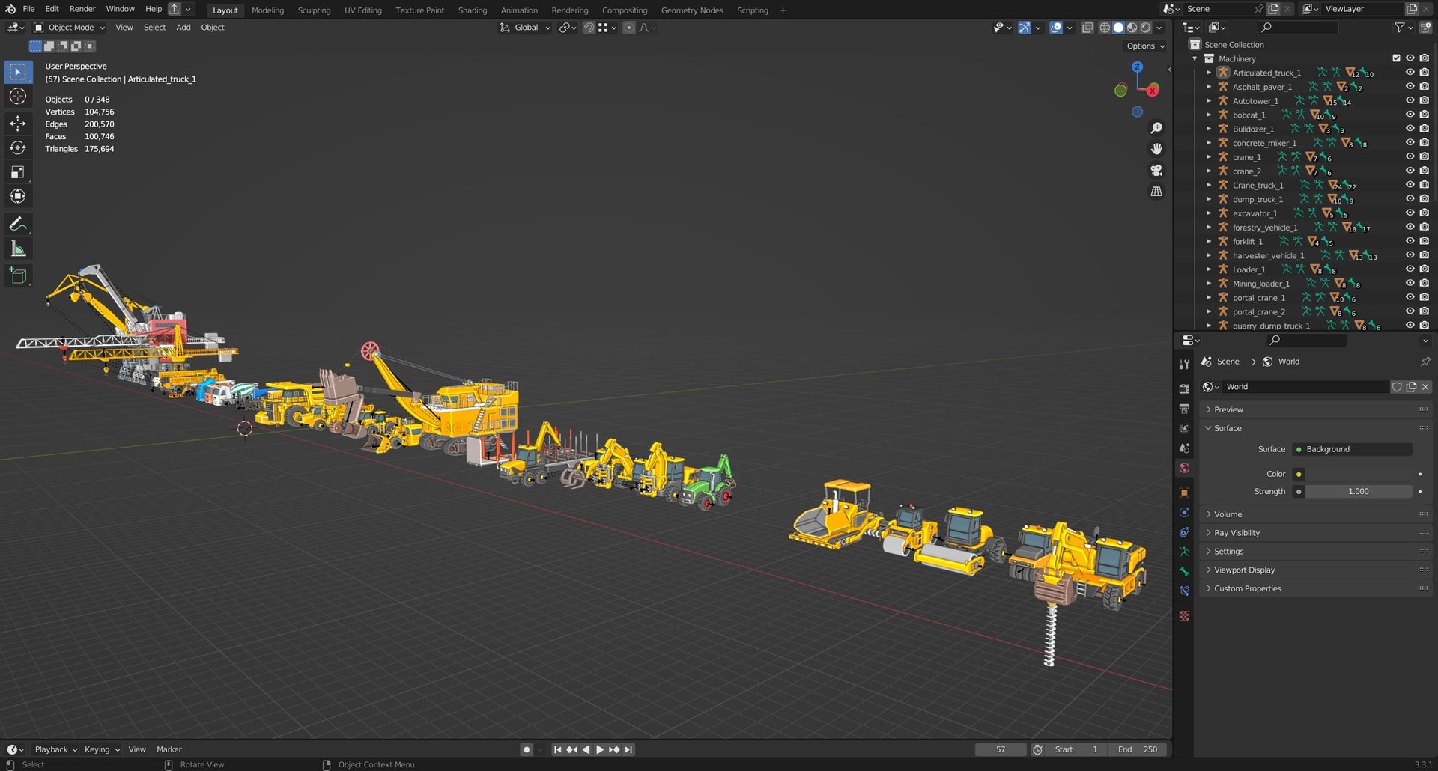The image size is (1438, 771).
Task: Open the Add menu in viewport header
Action: tap(183, 28)
